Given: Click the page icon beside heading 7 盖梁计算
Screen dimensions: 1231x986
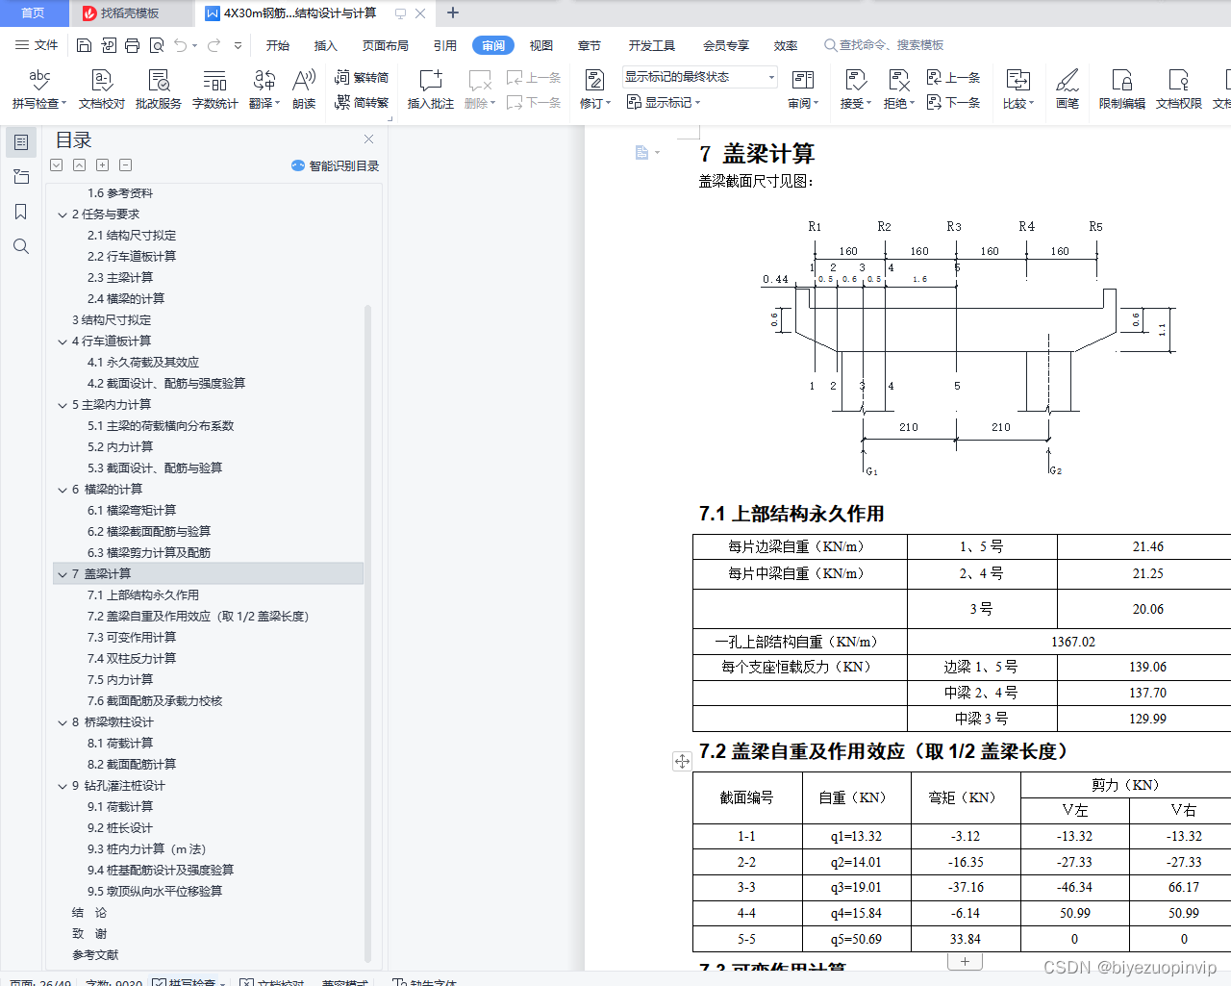Looking at the screenshot, I should coord(641,152).
